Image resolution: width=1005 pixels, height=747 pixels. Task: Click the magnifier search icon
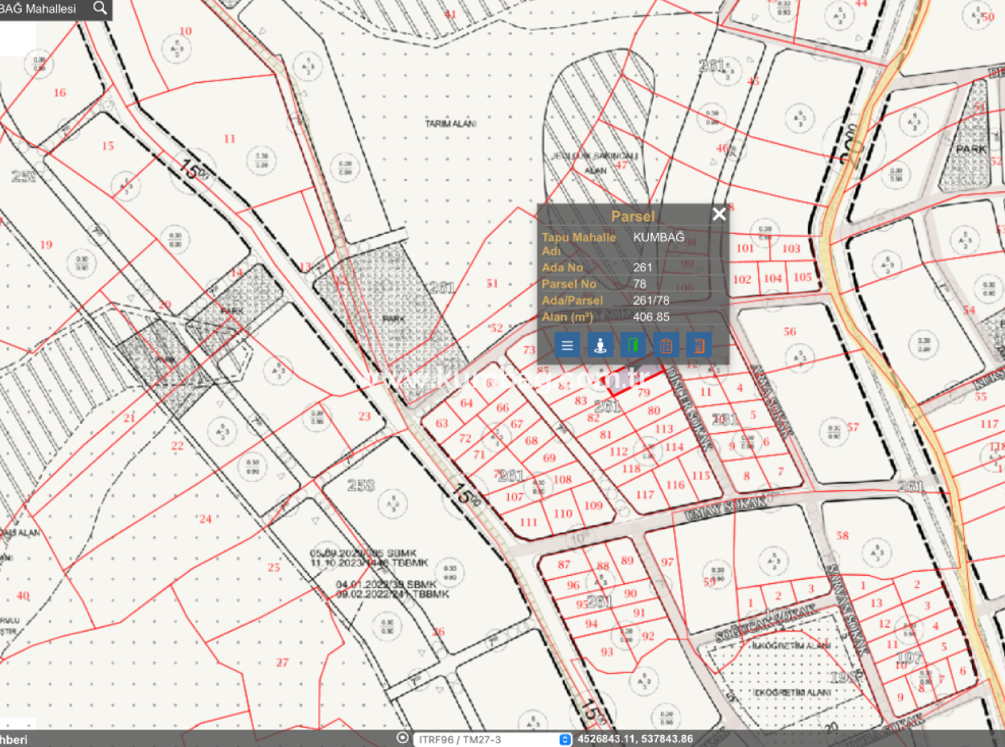(x=100, y=8)
